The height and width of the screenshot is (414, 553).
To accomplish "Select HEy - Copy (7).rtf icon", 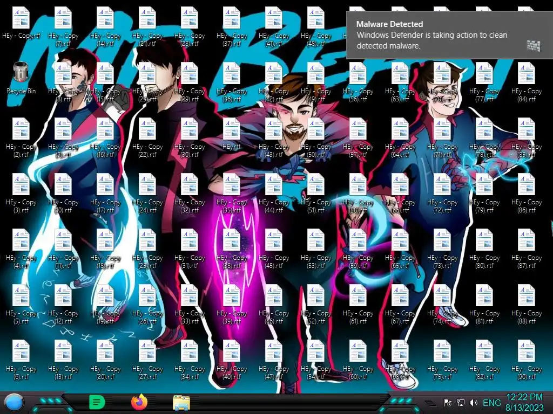I will [x=63, y=18].
